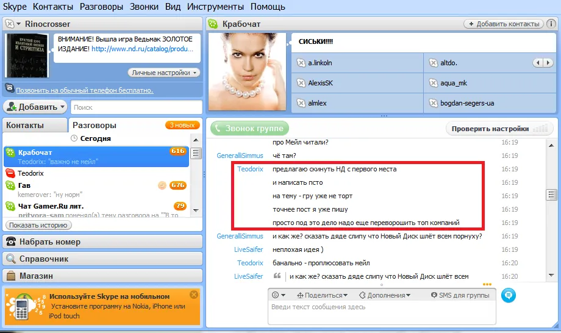
Task: Open the Дополнения dropdown
Action: point(385,295)
